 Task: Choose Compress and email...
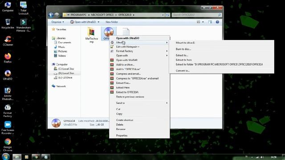(139, 74)
